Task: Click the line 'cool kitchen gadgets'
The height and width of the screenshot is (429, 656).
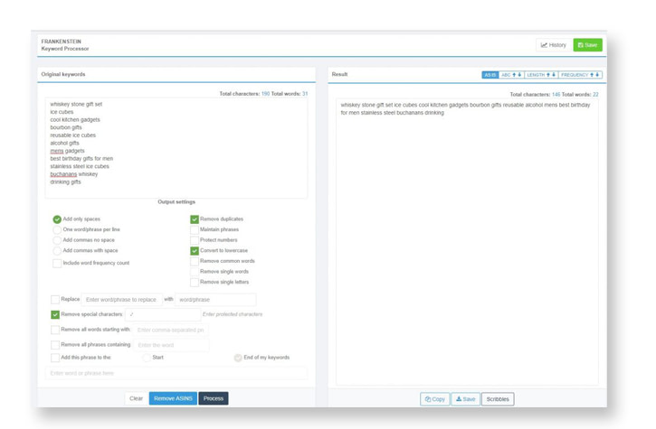Action: [x=75, y=119]
